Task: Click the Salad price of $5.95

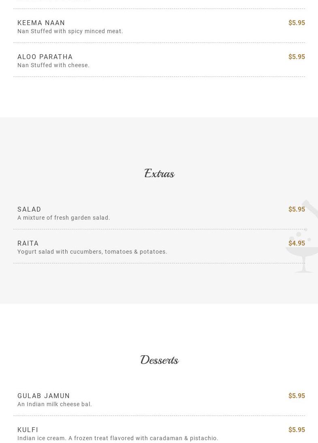Action: [297, 210]
